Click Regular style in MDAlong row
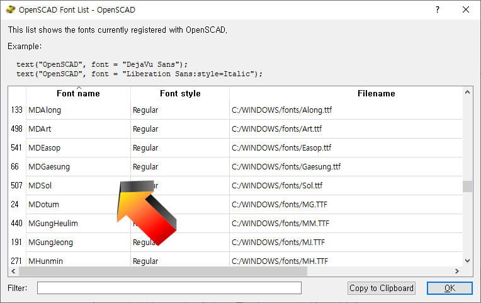Viewport: 481px width, 303px height. click(145, 110)
